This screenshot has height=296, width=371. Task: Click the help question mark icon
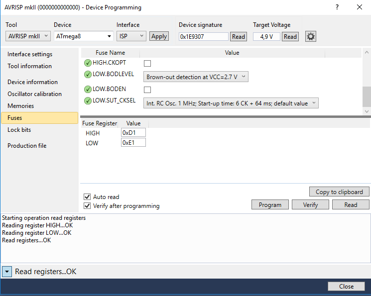click(x=337, y=7)
